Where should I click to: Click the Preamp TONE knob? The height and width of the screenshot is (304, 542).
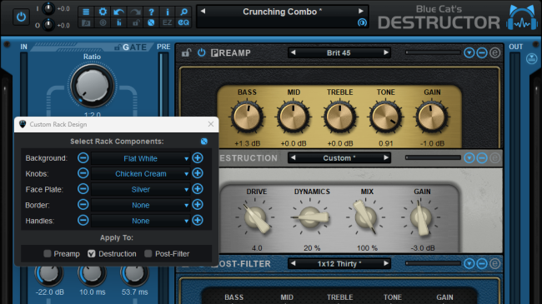pos(386,117)
